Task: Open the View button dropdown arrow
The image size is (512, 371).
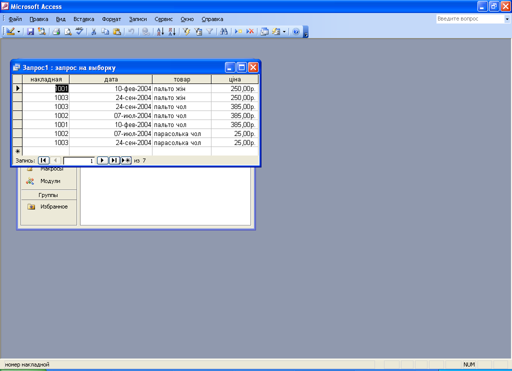Action: pyautogui.click(x=18, y=31)
